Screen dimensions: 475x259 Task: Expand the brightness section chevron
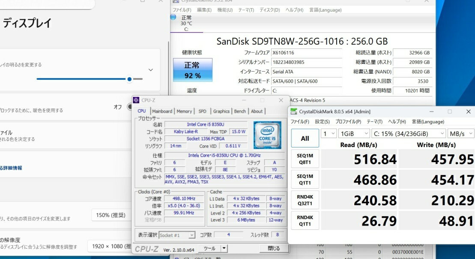151,70
